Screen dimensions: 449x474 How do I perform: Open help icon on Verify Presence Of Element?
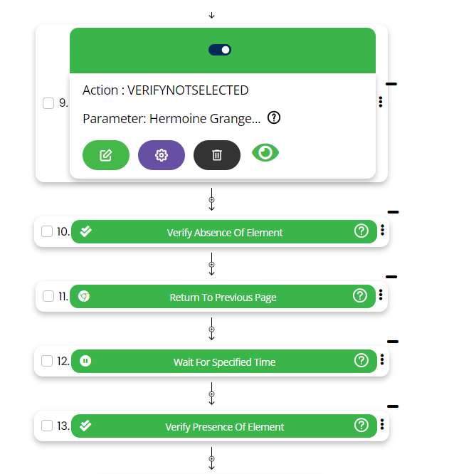[361, 426]
